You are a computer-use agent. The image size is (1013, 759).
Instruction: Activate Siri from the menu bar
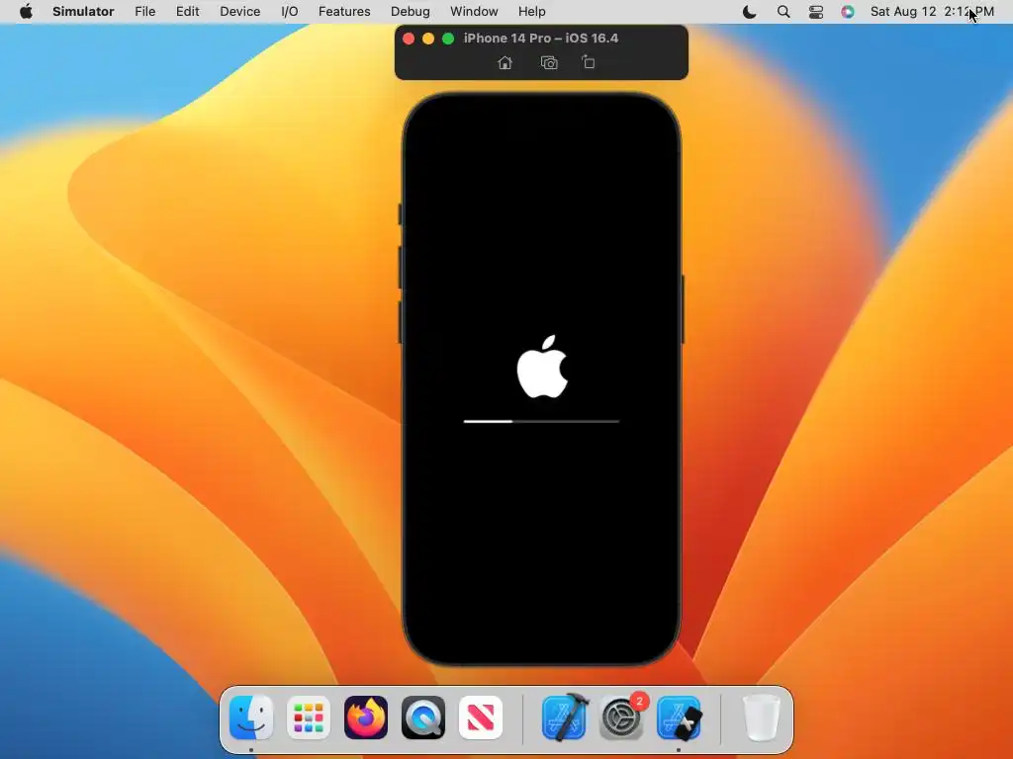[848, 12]
